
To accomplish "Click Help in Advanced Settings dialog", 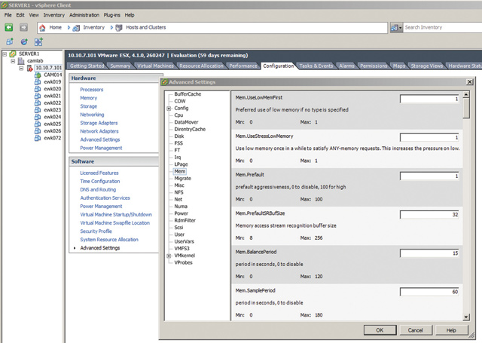I will pyautogui.click(x=451, y=330).
